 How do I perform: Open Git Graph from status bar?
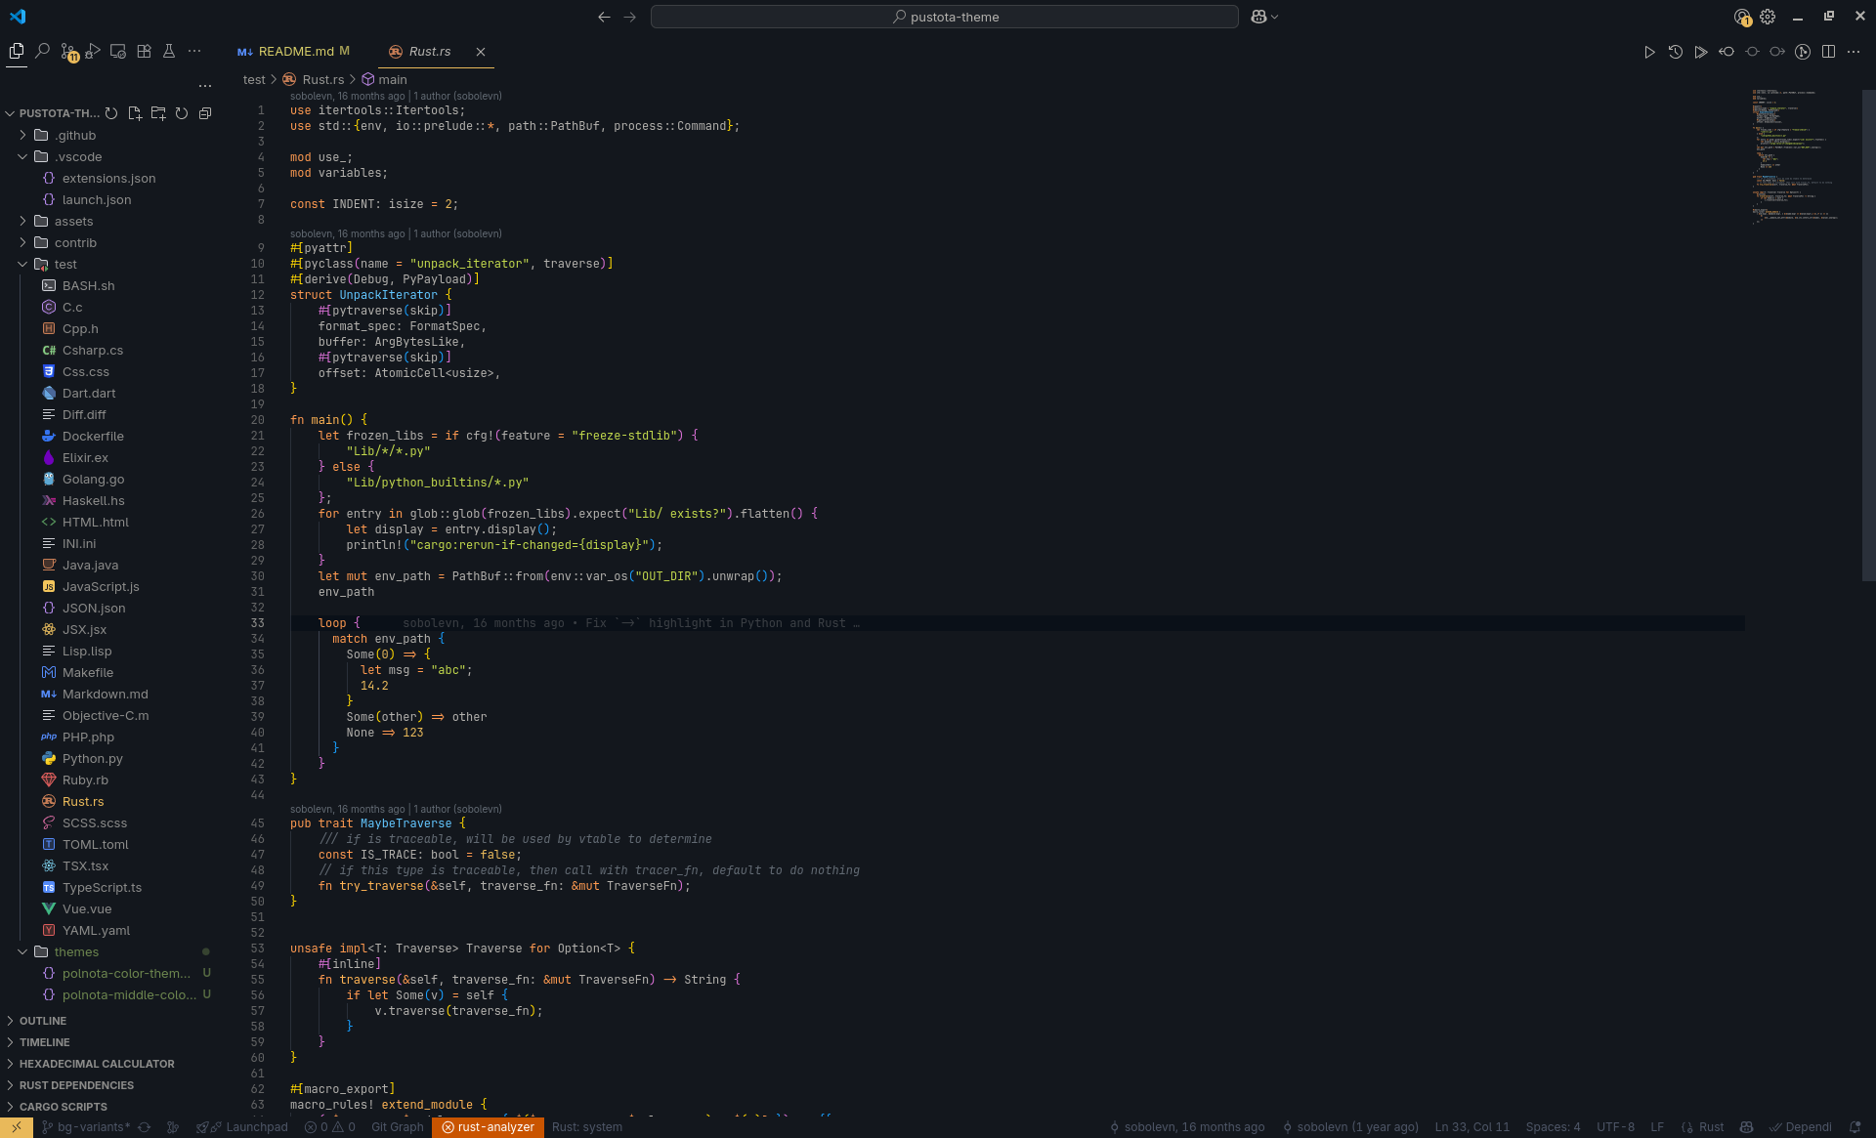click(397, 1127)
